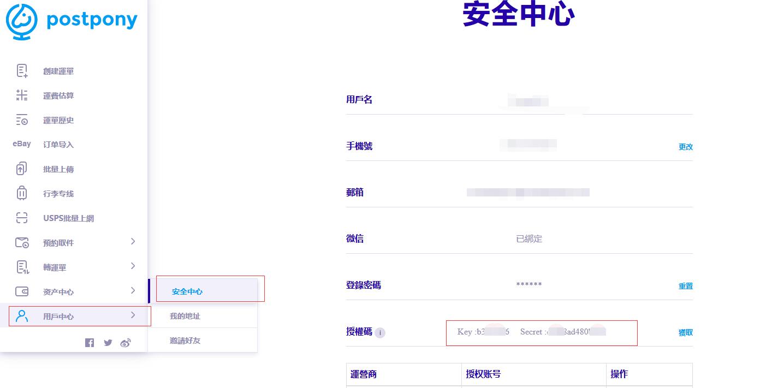760x388 pixels.
Task: Click the 預約取件 pickup icon
Action: 22,242
